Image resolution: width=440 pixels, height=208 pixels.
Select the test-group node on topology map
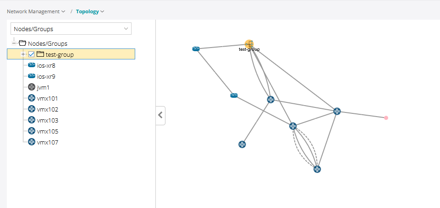point(249,44)
